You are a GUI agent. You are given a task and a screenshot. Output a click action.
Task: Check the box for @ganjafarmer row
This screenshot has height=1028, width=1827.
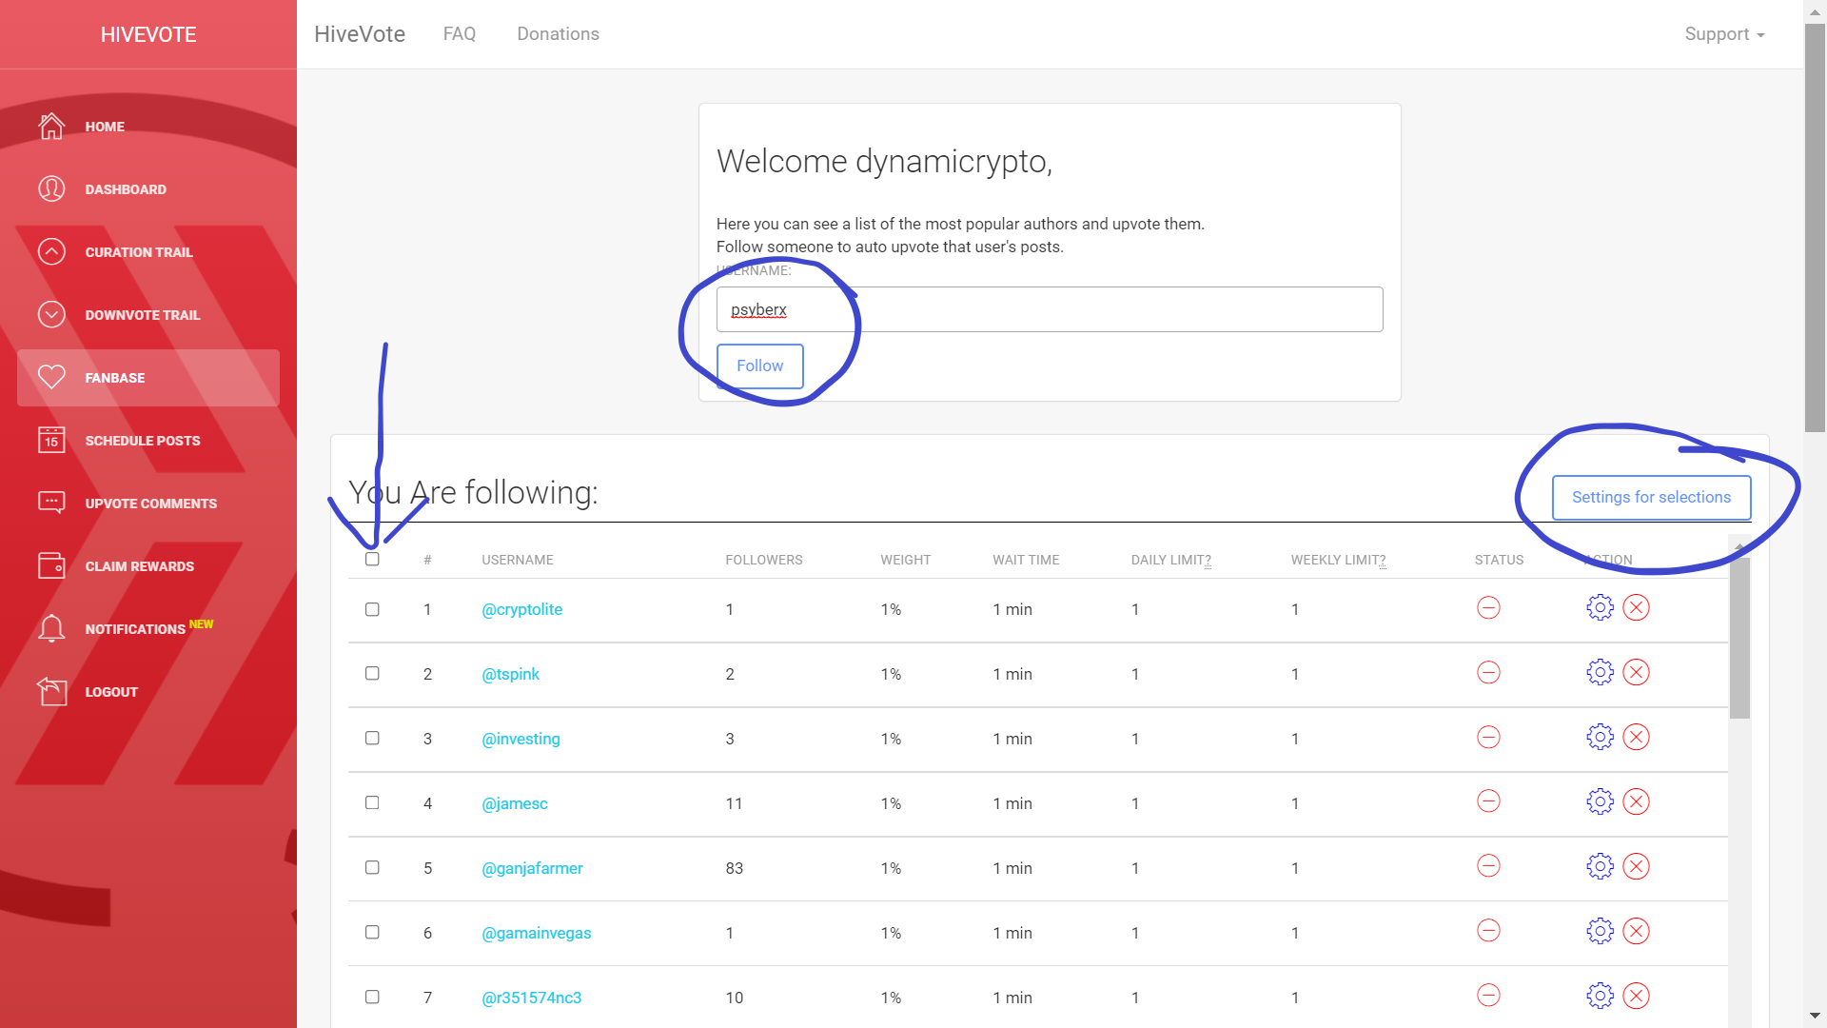372,867
